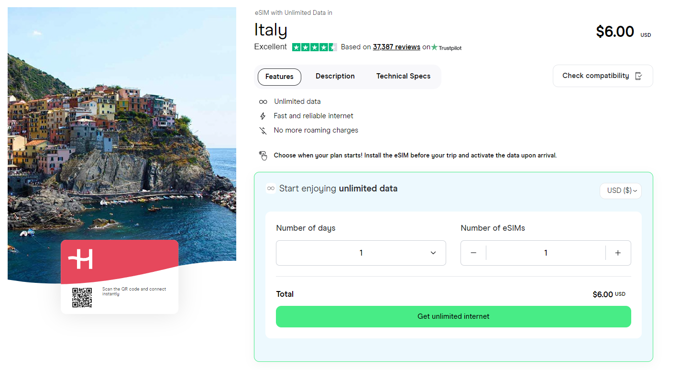Open the 37,387 reviews link
The width and height of the screenshot is (691, 370).
point(396,47)
